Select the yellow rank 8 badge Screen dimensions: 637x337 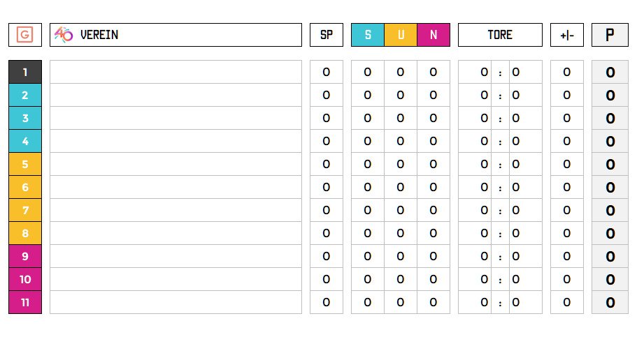(25, 233)
